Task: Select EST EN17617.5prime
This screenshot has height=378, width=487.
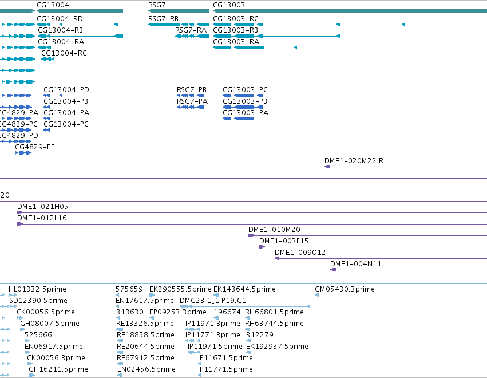Action: pos(117,306)
